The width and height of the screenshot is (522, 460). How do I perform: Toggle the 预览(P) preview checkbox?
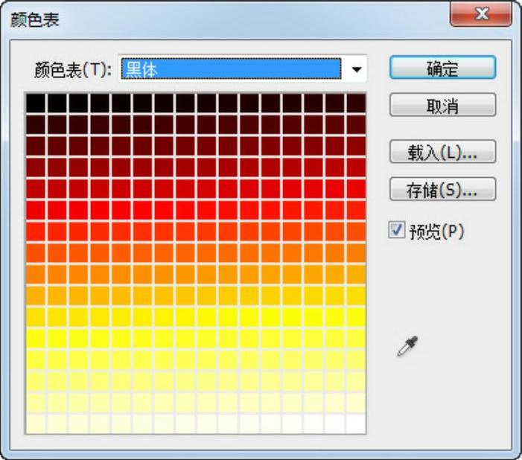click(396, 231)
